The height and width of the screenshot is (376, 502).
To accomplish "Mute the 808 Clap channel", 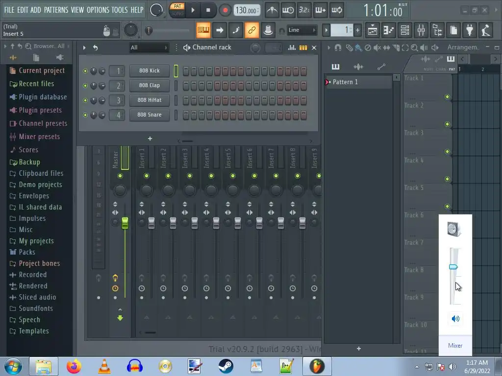I will click(85, 86).
